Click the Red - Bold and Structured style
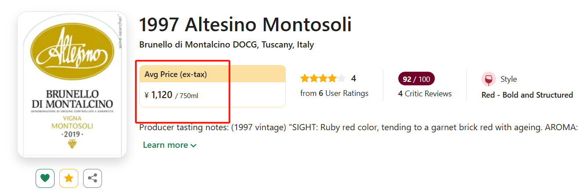 pyautogui.click(x=527, y=95)
